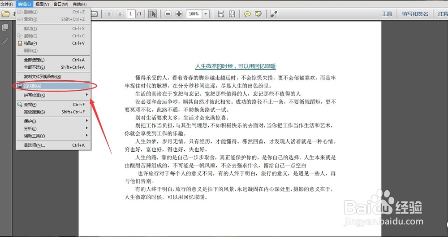Image resolution: width=448 pixels, height=237 pixels.
Task: Switch to read mode expand icon
Action: [274, 14]
